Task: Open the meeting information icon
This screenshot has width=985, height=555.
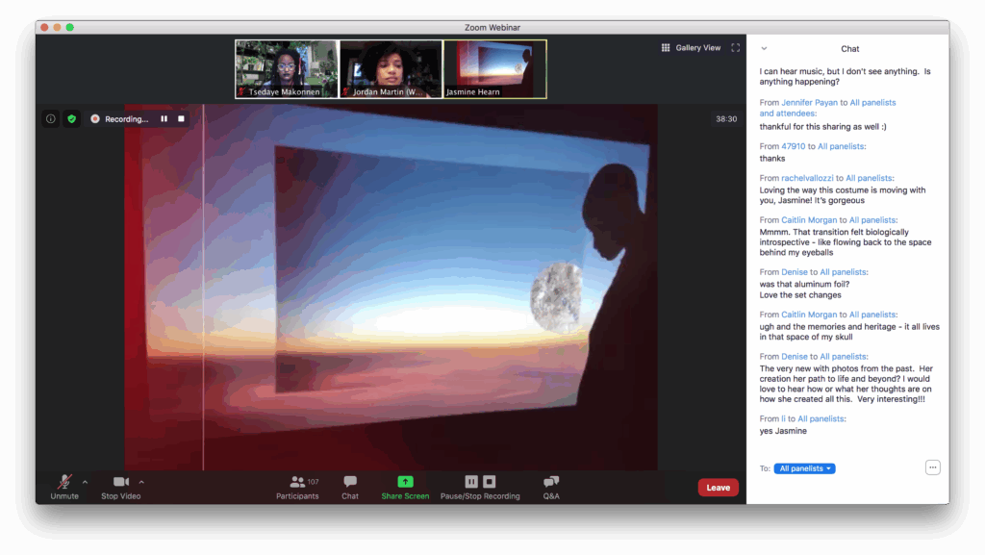Action: tap(51, 119)
